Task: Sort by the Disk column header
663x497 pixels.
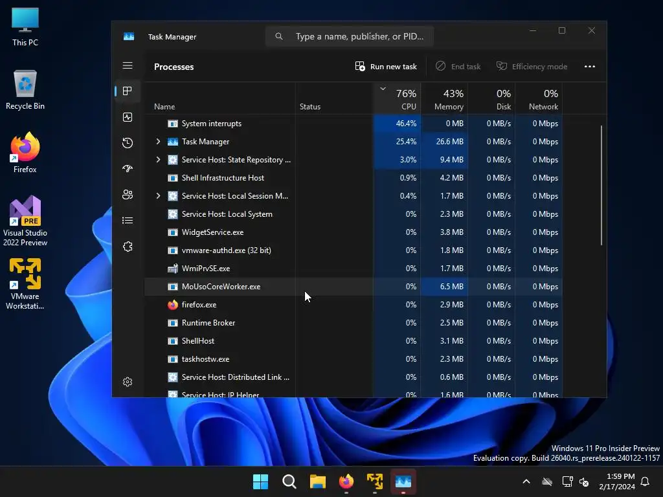Action: [x=491, y=99]
